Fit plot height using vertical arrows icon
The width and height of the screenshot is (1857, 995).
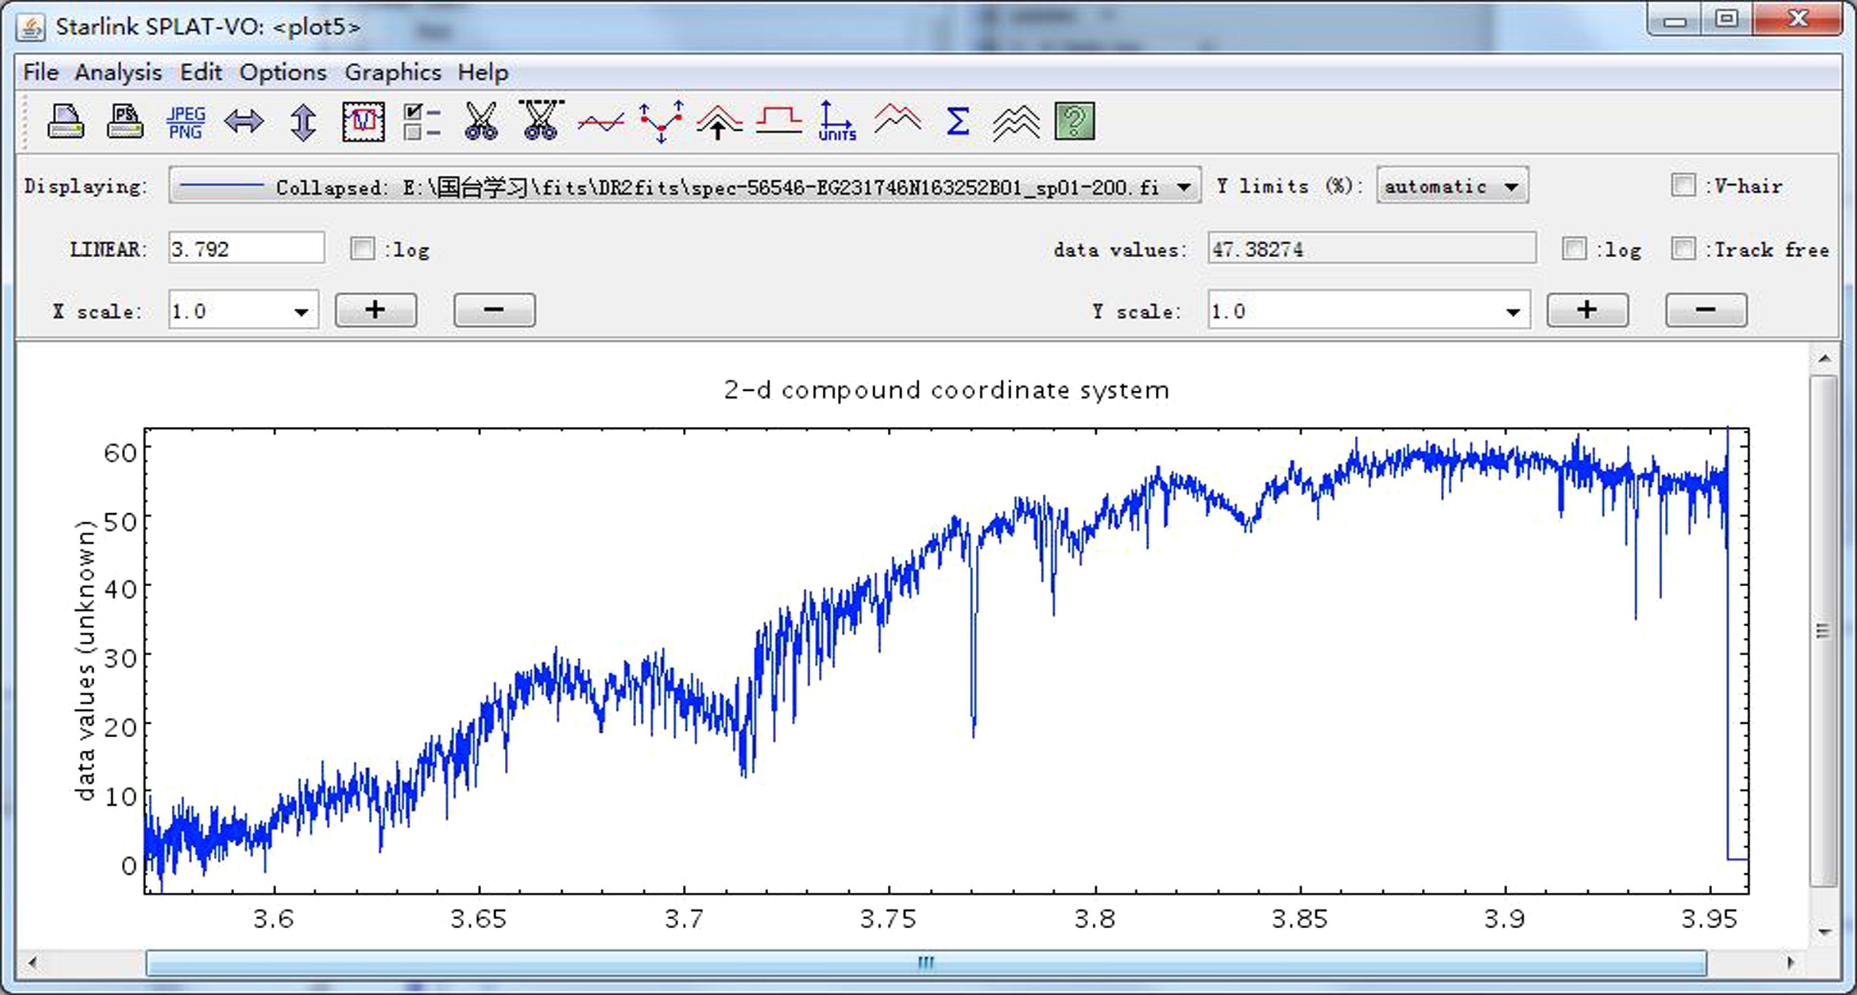303,121
